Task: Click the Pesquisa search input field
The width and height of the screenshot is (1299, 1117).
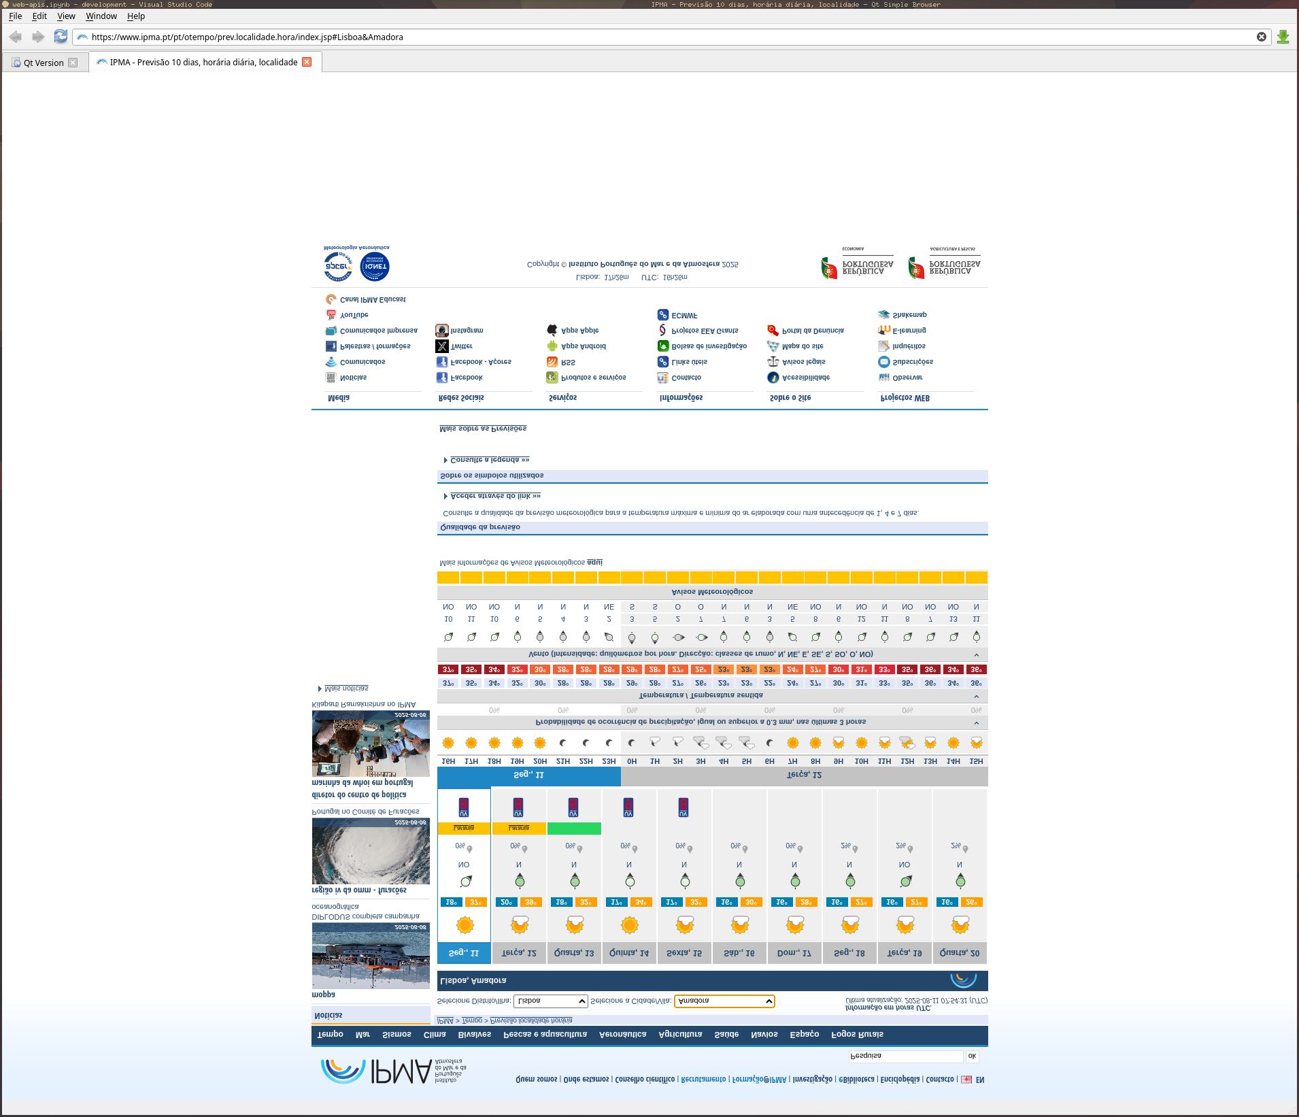Action: pyautogui.click(x=906, y=1056)
